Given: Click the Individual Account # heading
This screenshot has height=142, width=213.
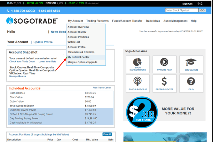Looking at the screenshot, I should point(24,88).
